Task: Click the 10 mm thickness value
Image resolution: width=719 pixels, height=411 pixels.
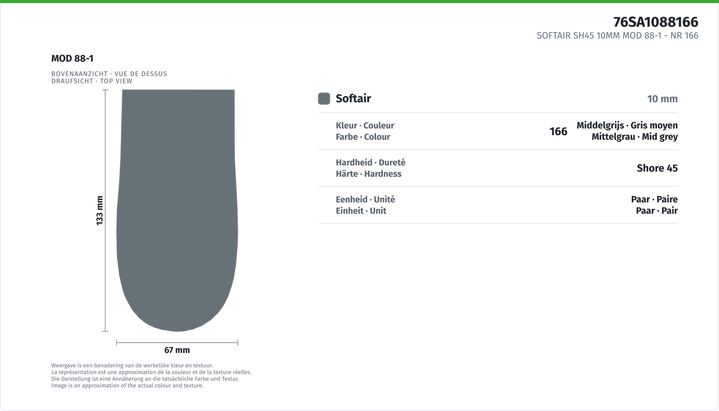Action: point(662,99)
